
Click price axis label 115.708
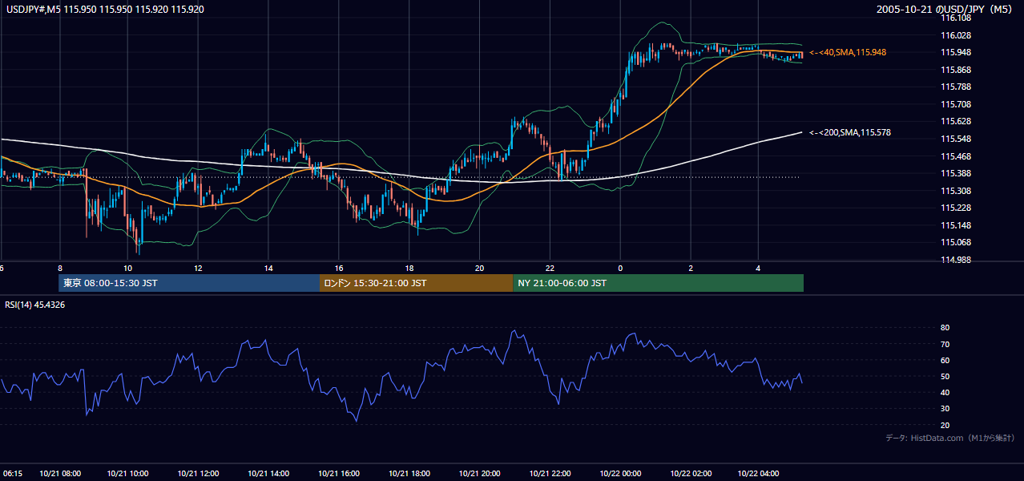pos(956,104)
